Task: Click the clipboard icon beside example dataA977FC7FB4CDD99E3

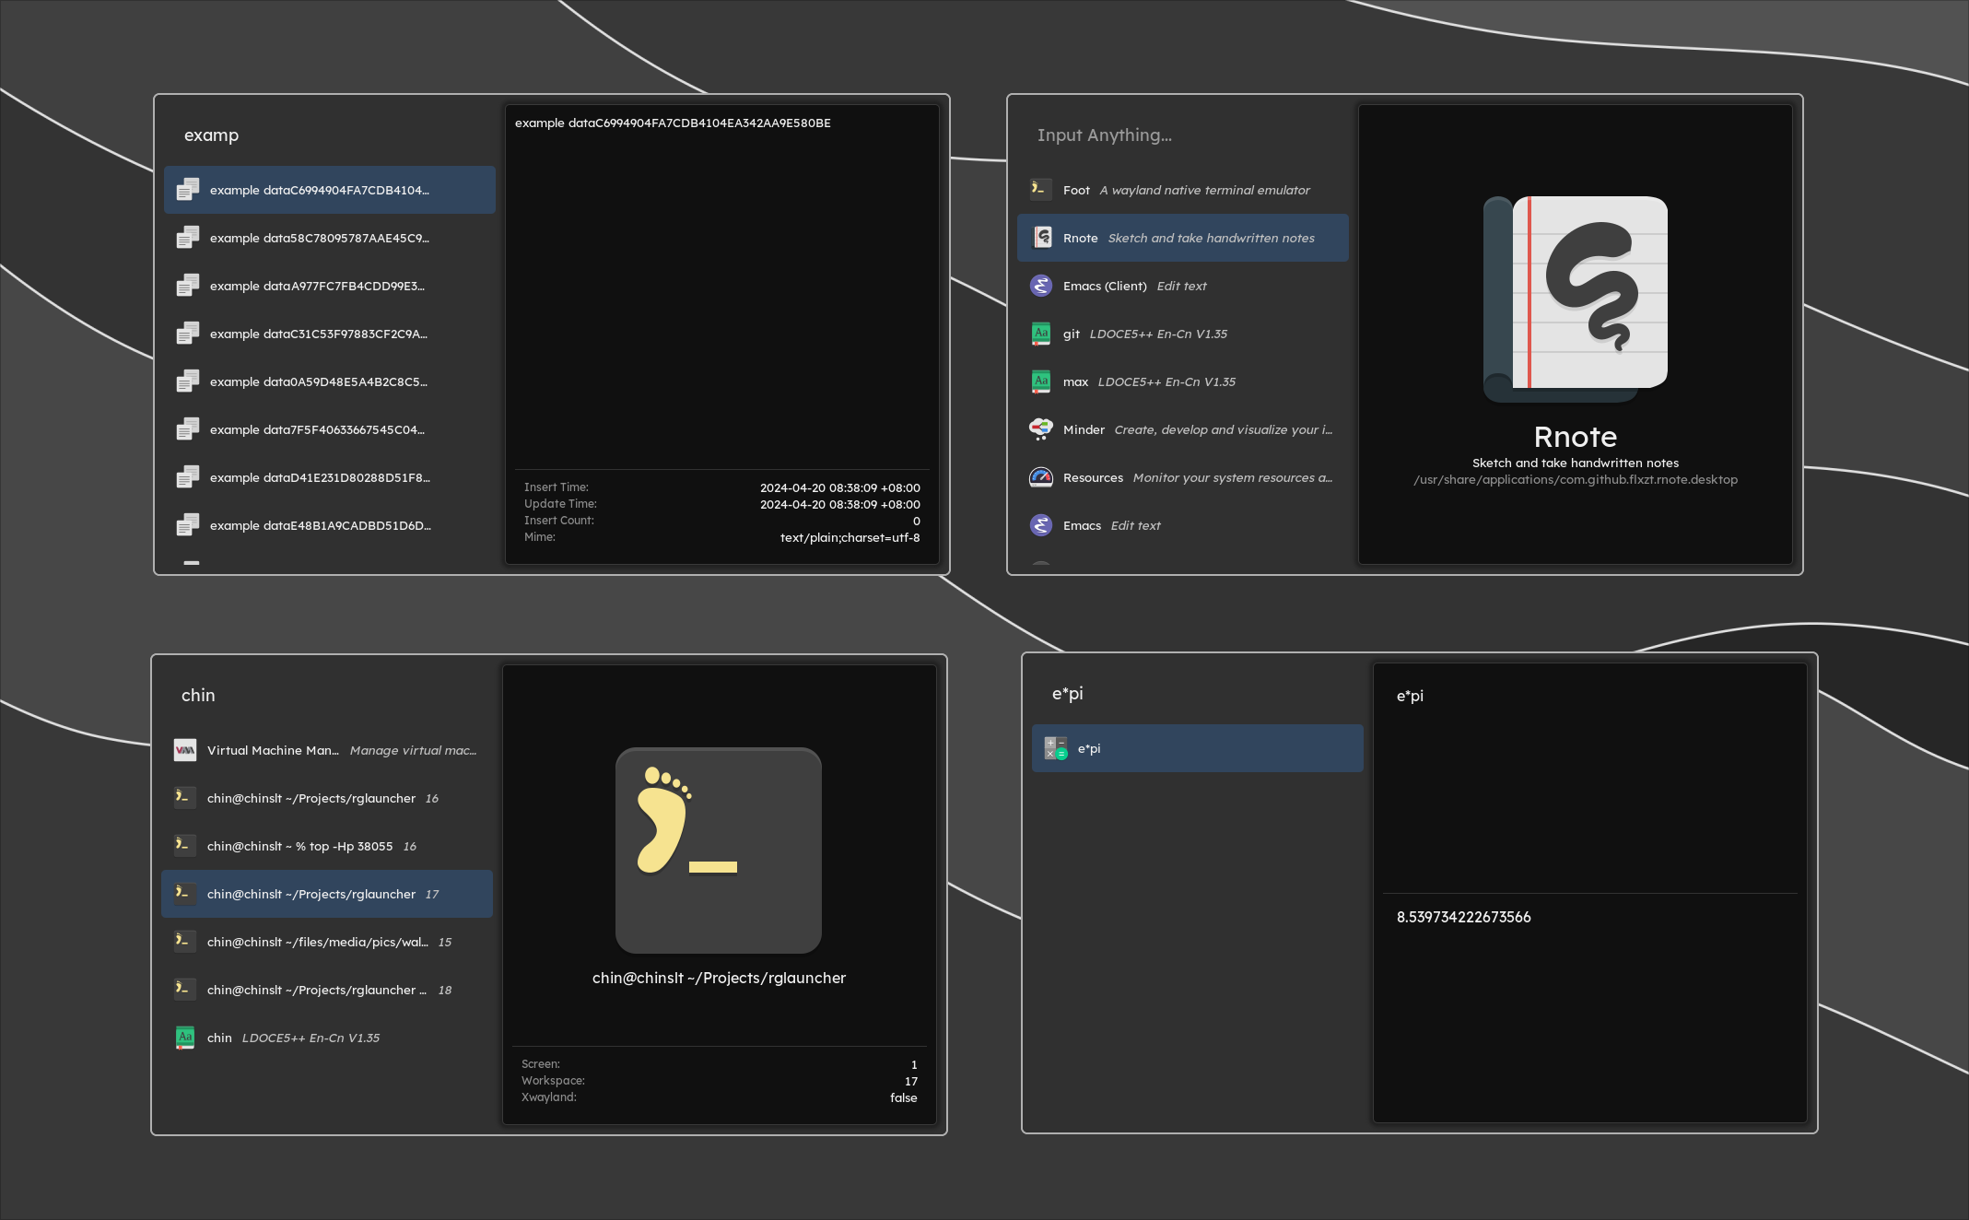Action: point(188,286)
